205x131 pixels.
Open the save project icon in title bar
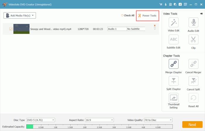click(170, 4)
